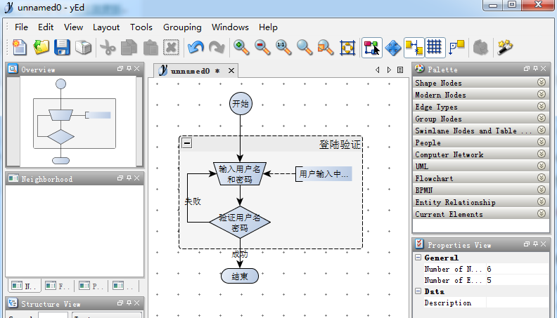Undo the last action

[196, 48]
